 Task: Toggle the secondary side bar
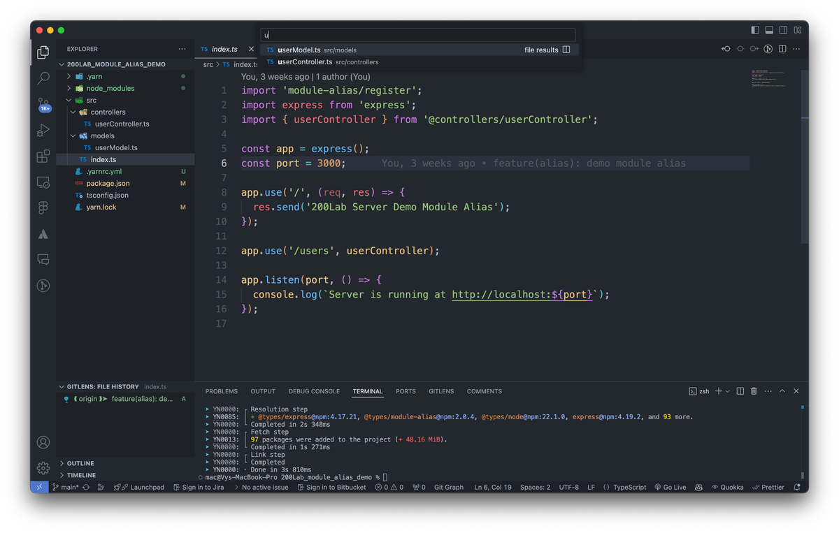pyautogui.click(x=784, y=30)
